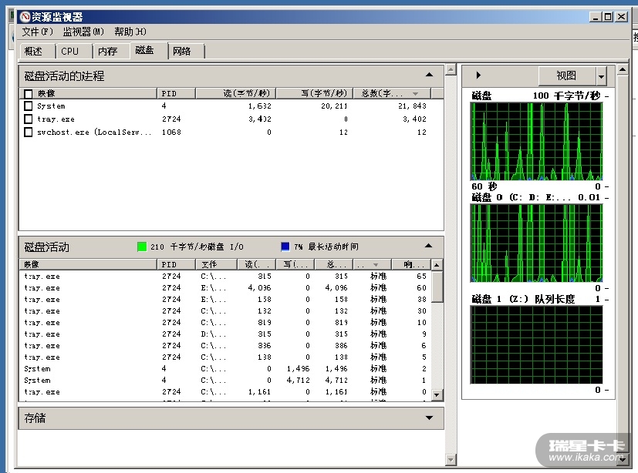Click the blue 最长活动时间 indicator square
This screenshot has width=638, height=473.
[x=285, y=247]
